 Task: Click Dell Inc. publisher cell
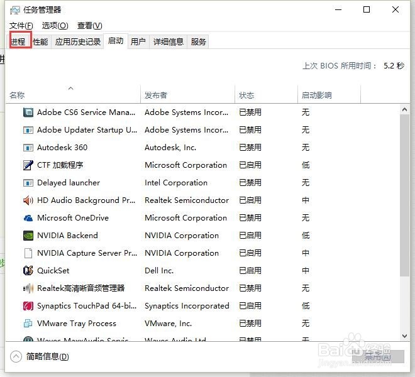[x=159, y=271]
